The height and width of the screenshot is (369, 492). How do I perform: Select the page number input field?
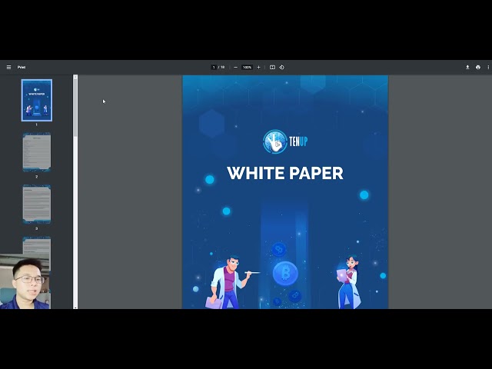pos(214,67)
